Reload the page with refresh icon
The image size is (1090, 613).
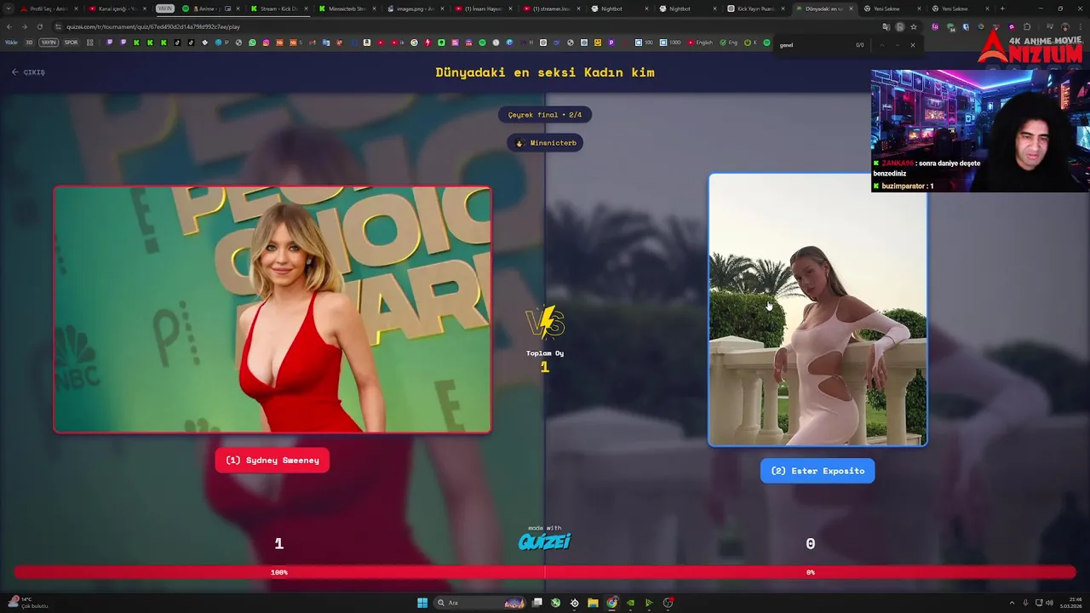click(39, 26)
